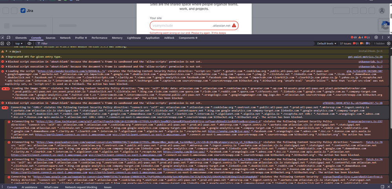Clear the console with the ban icon
Image resolution: width=392 pixels, height=189 pixels.
[8, 43]
